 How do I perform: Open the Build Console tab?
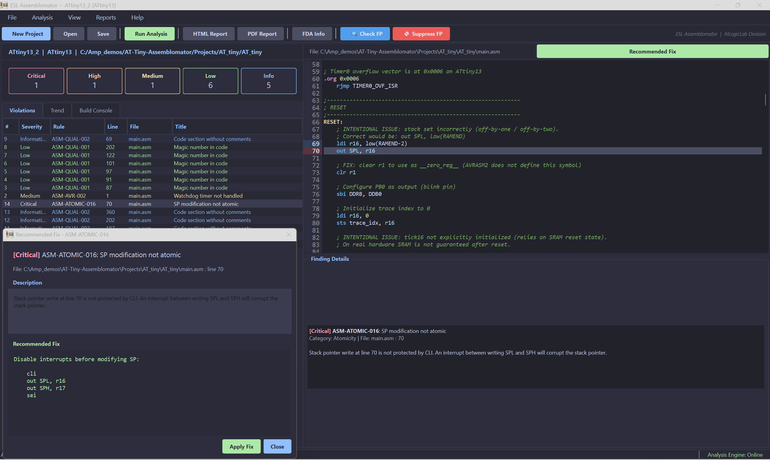point(96,110)
